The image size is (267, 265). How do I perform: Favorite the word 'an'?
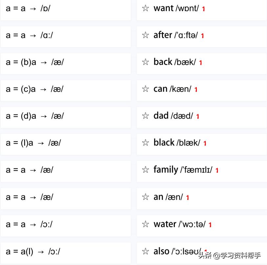(x=145, y=197)
